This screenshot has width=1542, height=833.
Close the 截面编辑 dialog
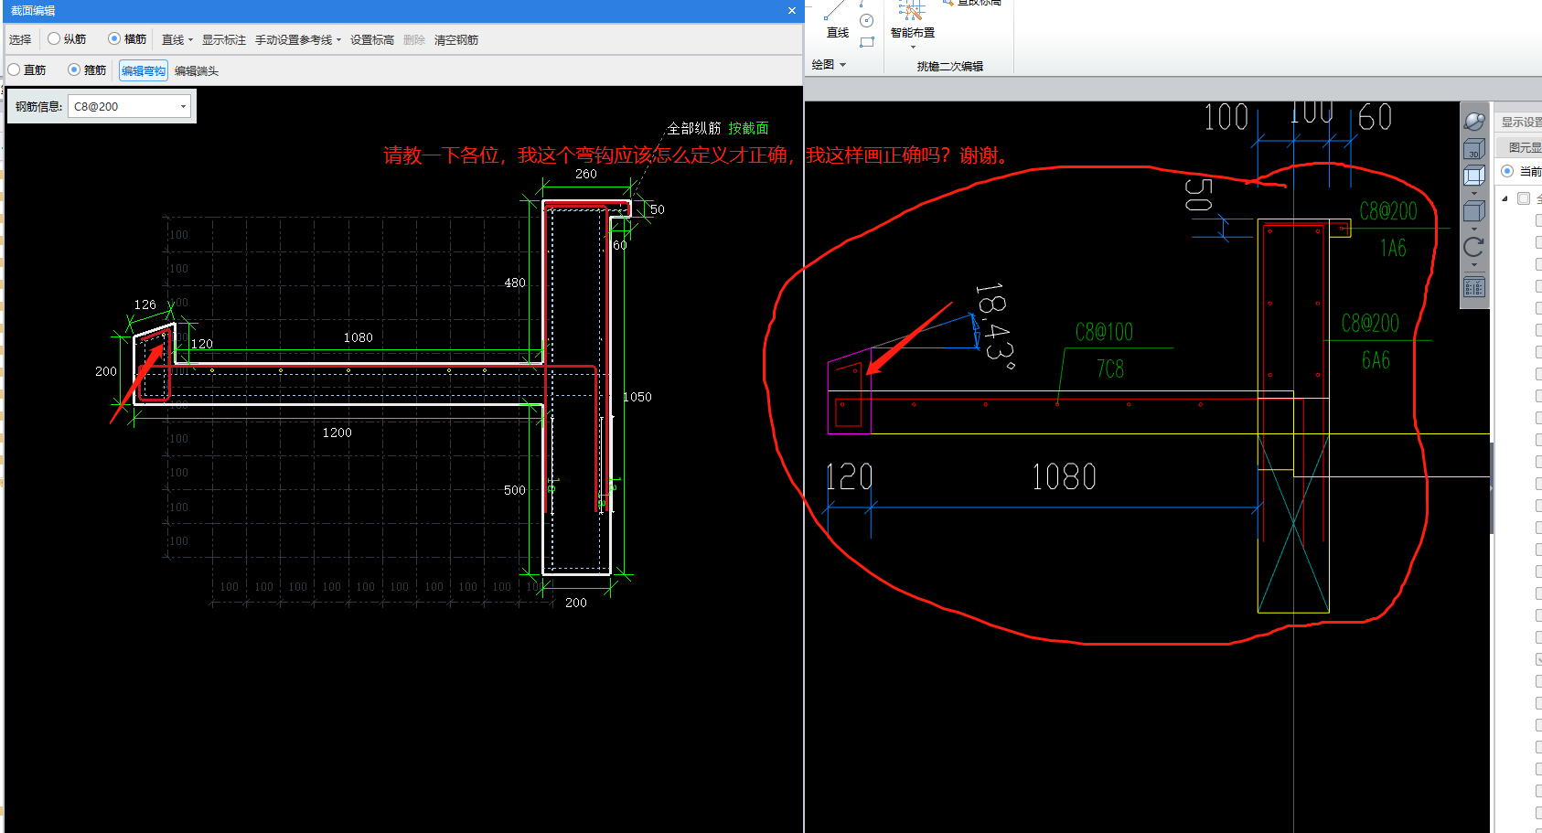coord(792,11)
